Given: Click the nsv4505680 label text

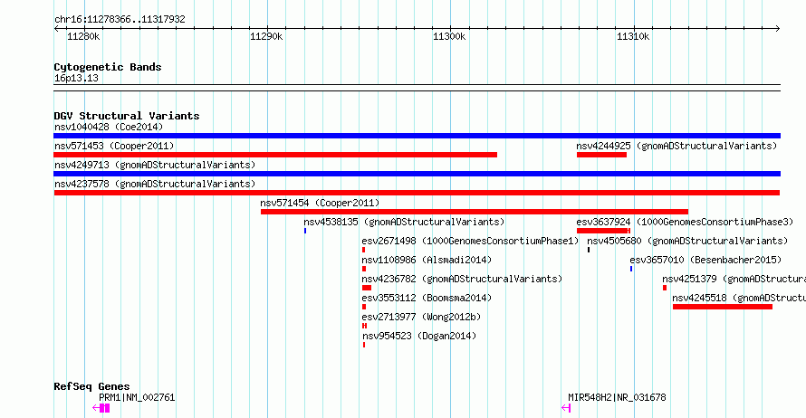Looking at the screenshot, I should (x=687, y=241).
